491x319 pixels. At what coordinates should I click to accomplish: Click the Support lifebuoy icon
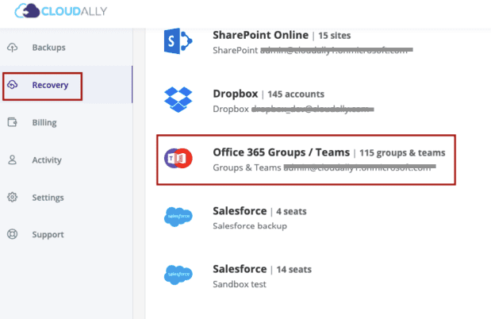[x=12, y=234]
